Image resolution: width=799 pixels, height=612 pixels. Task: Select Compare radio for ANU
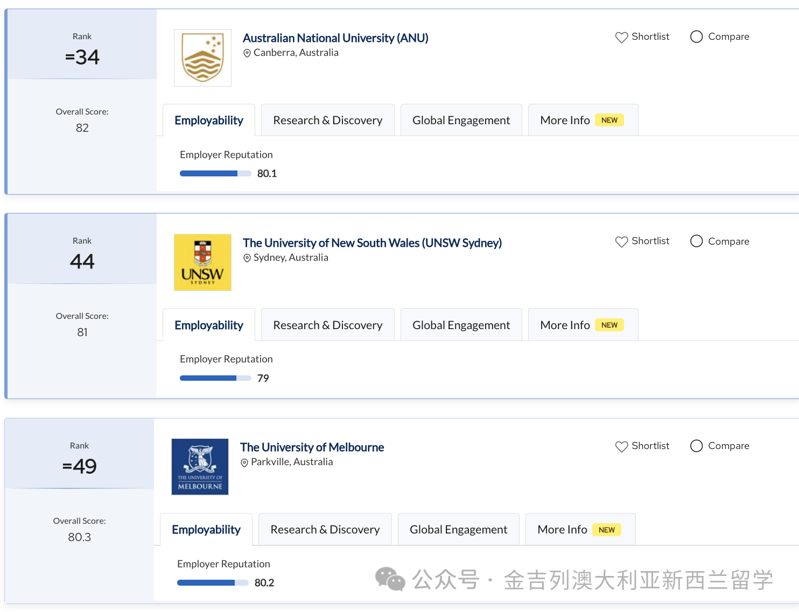(696, 37)
